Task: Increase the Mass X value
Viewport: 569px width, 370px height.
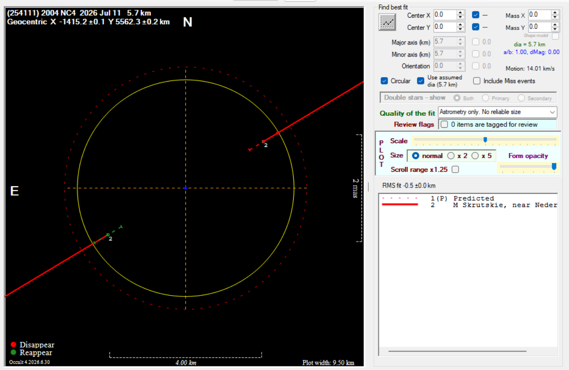Action: tap(555, 12)
